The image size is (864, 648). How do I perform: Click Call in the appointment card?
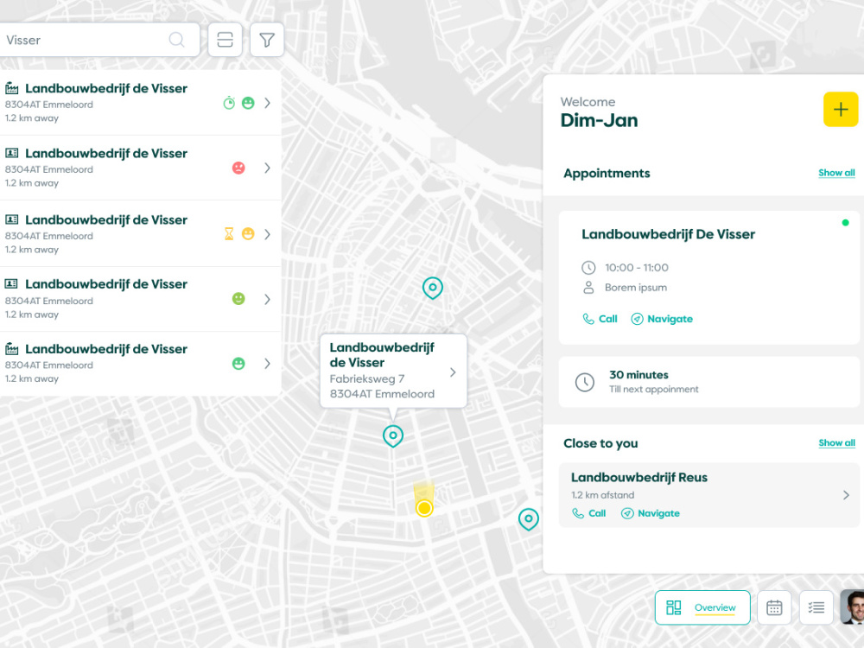(600, 319)
